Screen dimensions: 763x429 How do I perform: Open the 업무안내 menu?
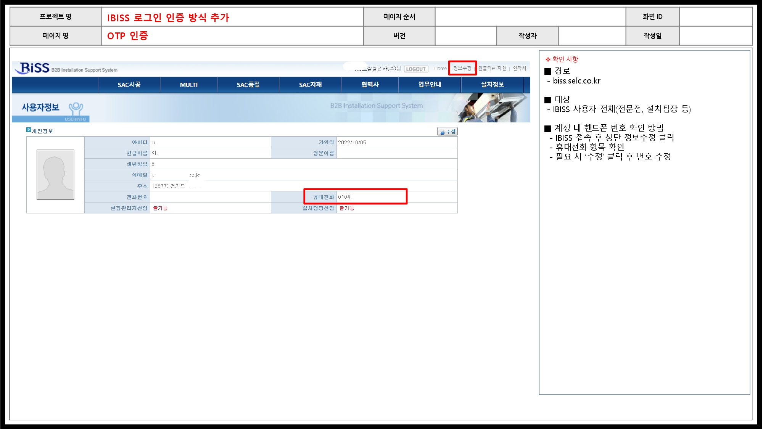coord(430,85)
